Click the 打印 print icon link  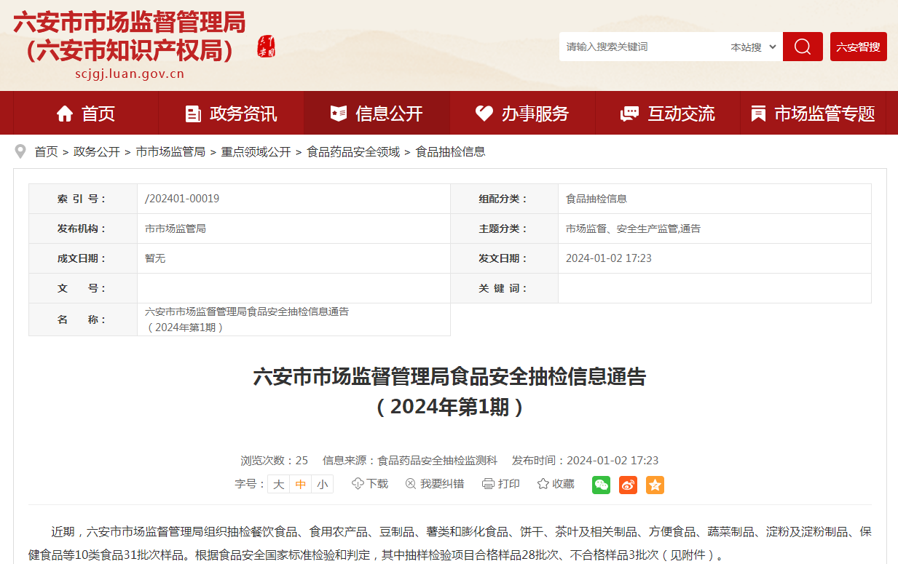[501, 484]
